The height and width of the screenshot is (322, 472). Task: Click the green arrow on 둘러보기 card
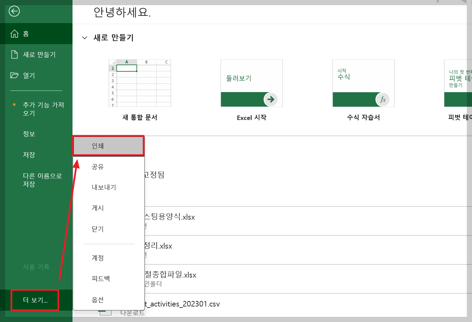tap(270, 99)
